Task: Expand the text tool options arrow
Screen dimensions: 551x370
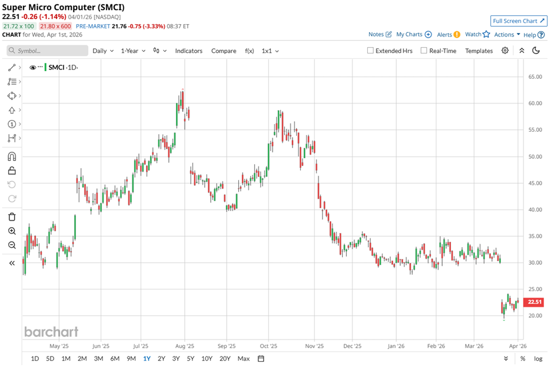Action: 20,82
